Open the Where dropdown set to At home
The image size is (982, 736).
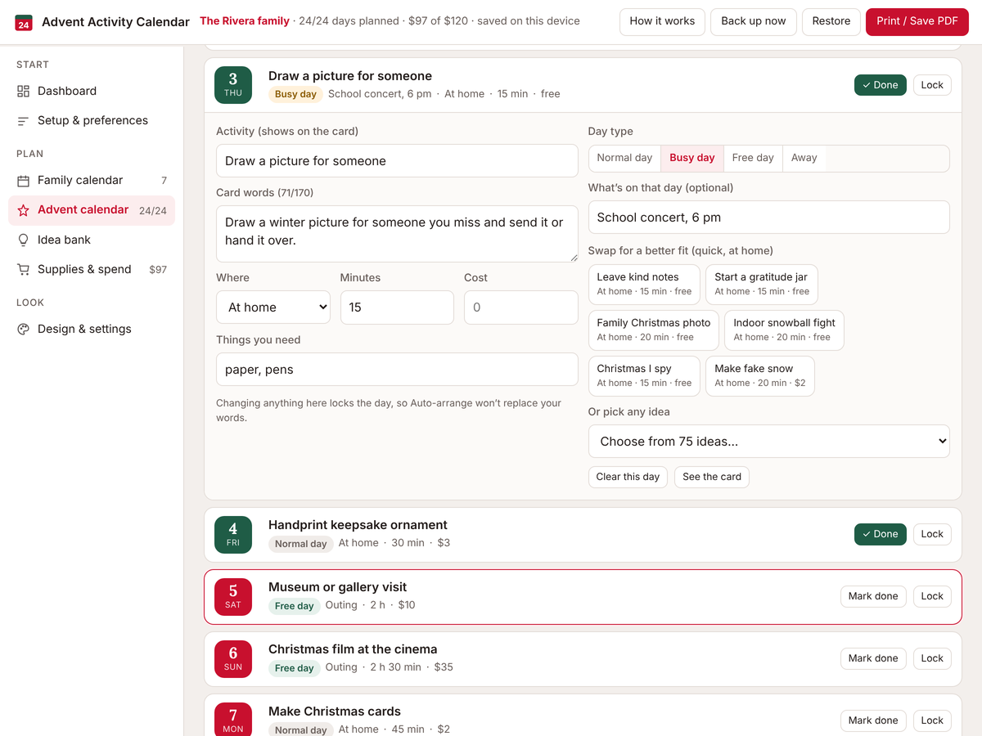[273, 307]
